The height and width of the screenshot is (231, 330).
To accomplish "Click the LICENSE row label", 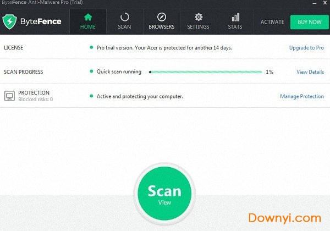I will (13, 47).
